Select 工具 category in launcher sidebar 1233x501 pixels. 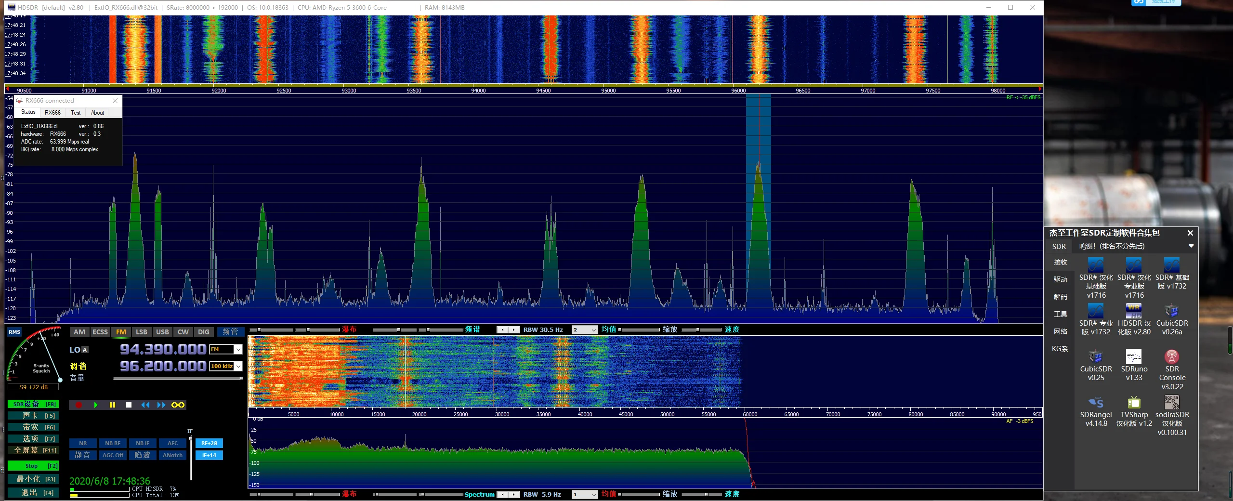click(x=1060, y=314)
